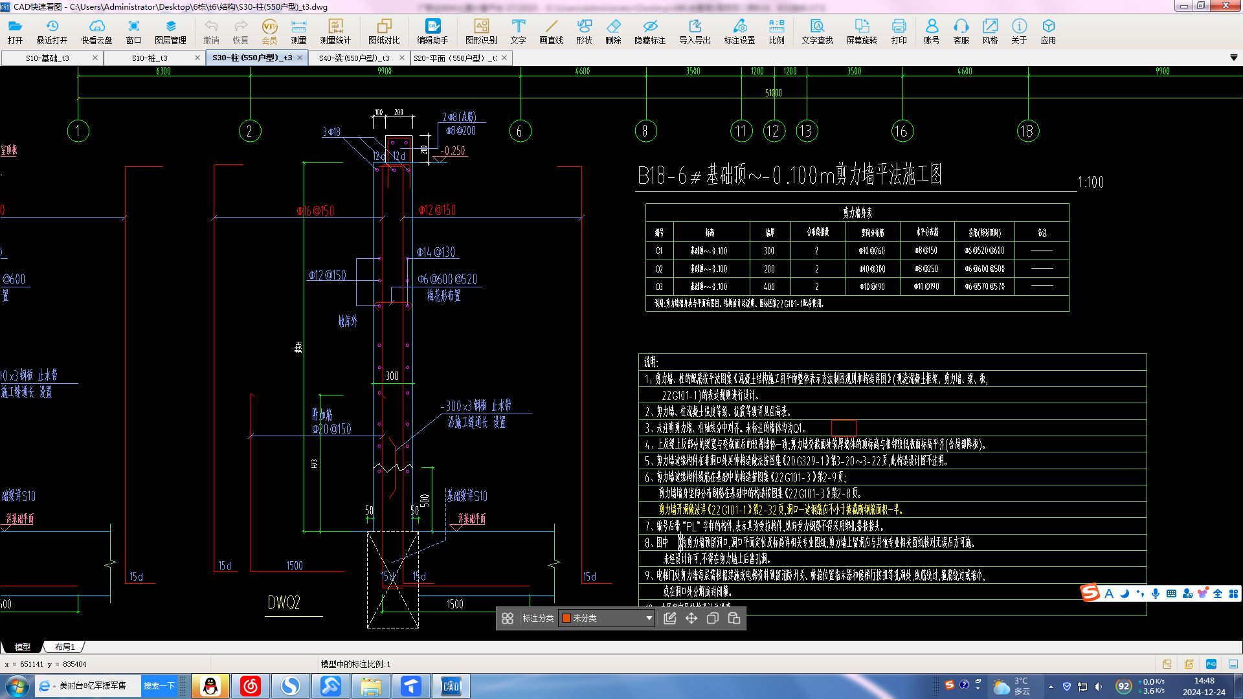Switch to the 模型 model tab
The image size is (1243, 699).
coord(23,647)
